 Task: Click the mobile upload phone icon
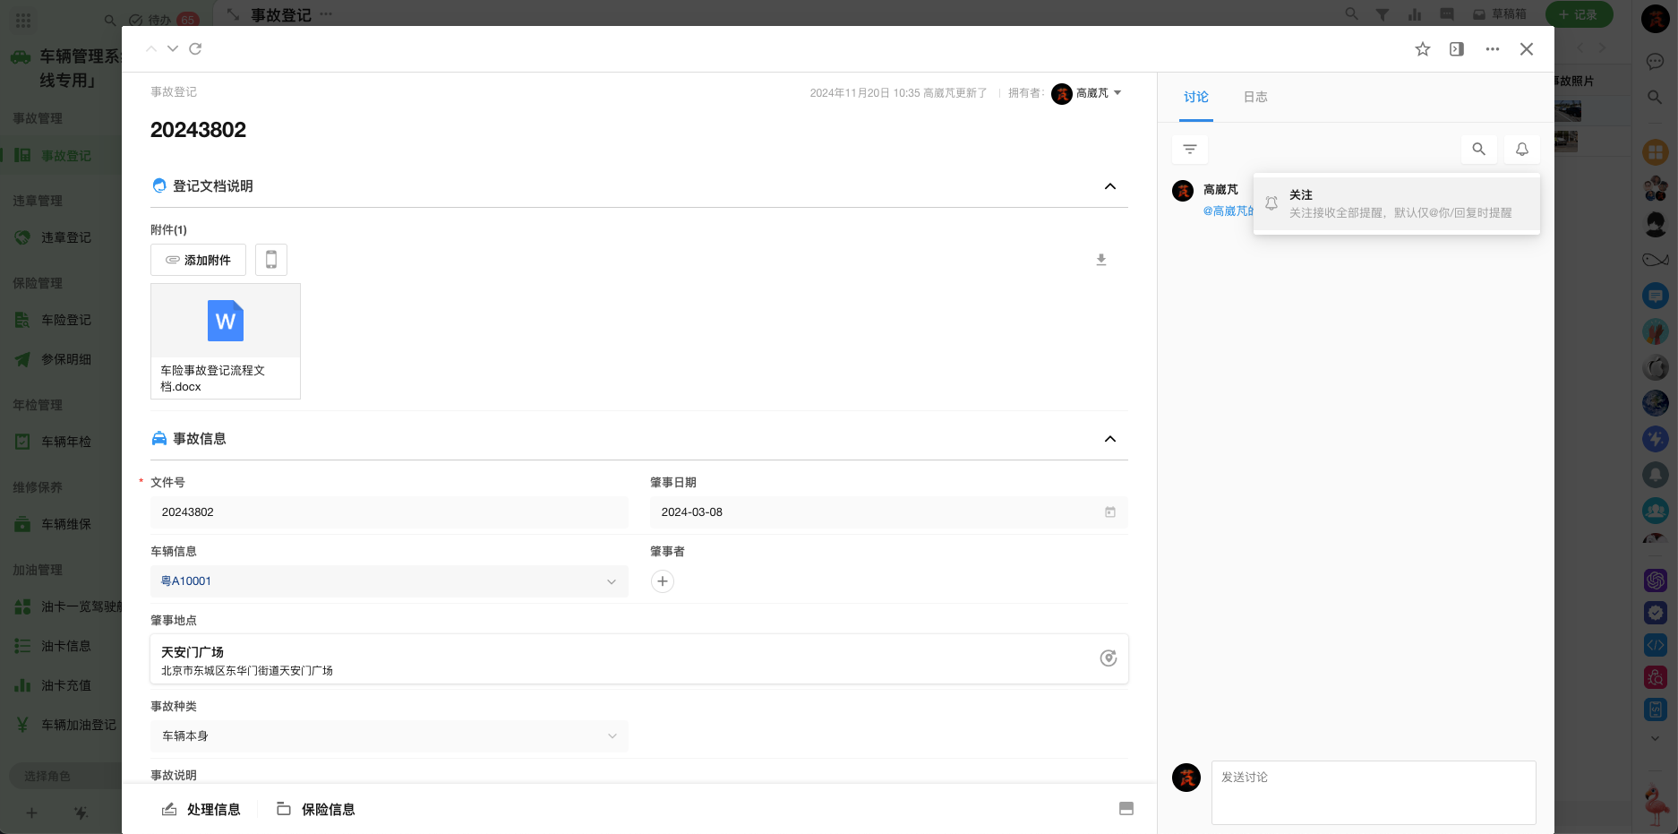271,260
